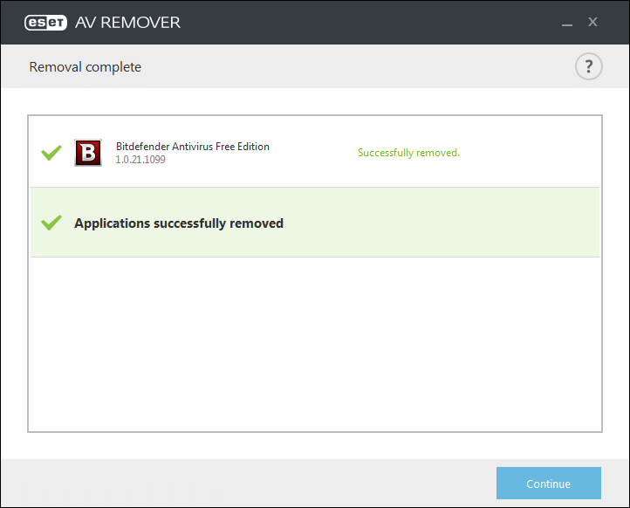The image size is (630, 508).
Task: Click Applications successfully removed message
Action: coord(179,223)
